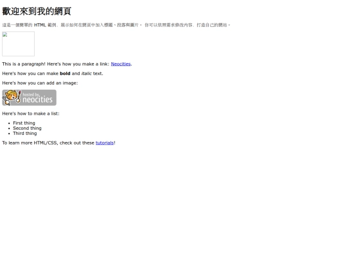Click the word italic

pos(86,73)
